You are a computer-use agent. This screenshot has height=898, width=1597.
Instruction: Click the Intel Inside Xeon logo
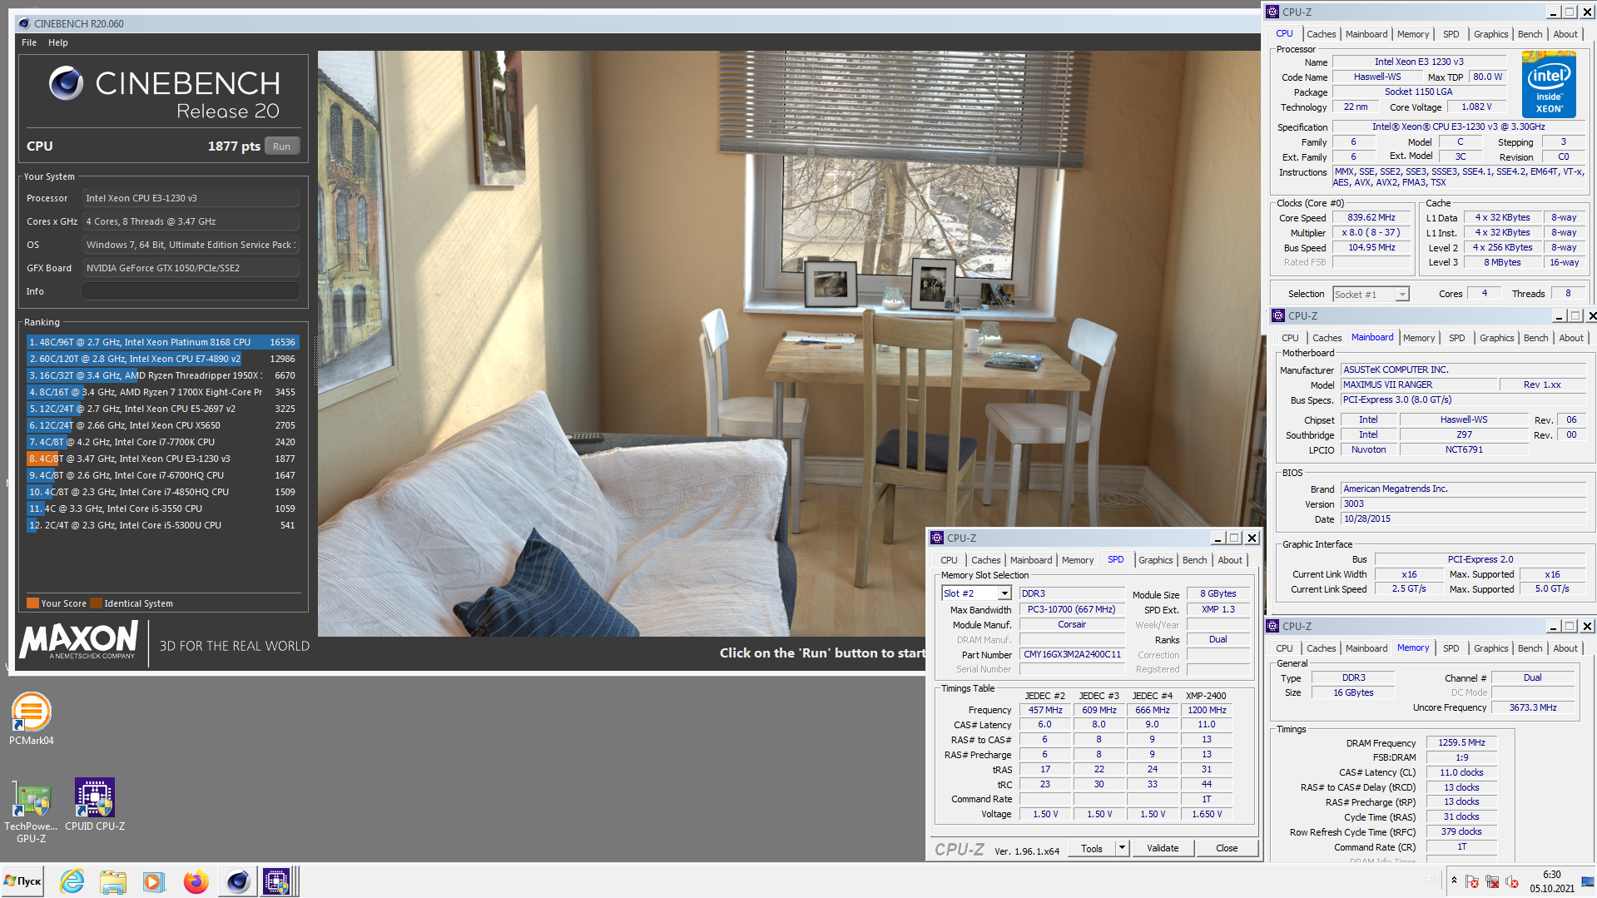click(1549, 84)
